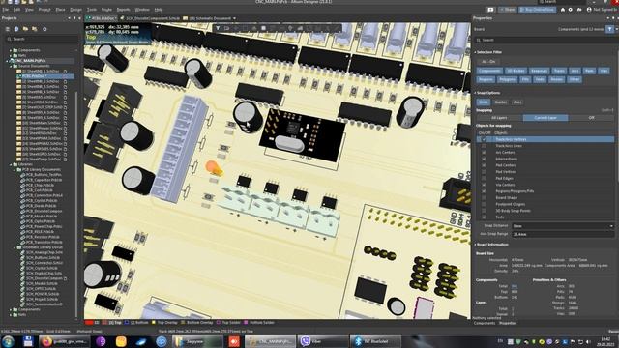Toggle the Board Shape snapping checkbox
This screenshot has height=348, width=619.
tap(484, 197)
